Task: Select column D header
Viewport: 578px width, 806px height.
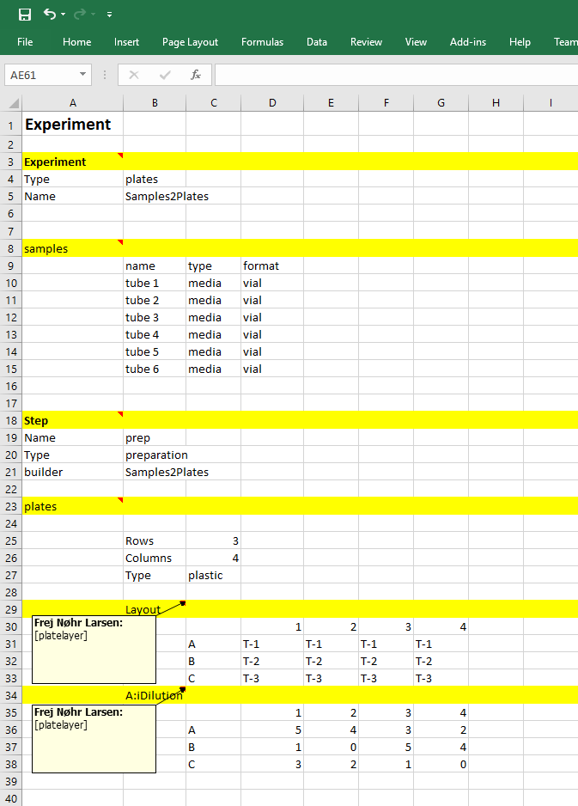Action: pyautogui.click(x=272, y=103)
